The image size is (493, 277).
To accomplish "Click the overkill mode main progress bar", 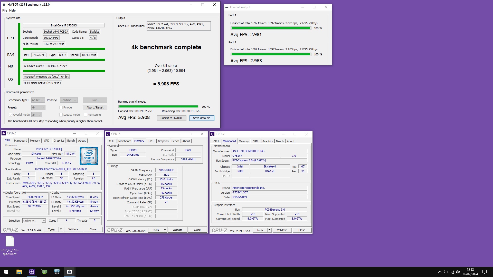I will 159,106.
